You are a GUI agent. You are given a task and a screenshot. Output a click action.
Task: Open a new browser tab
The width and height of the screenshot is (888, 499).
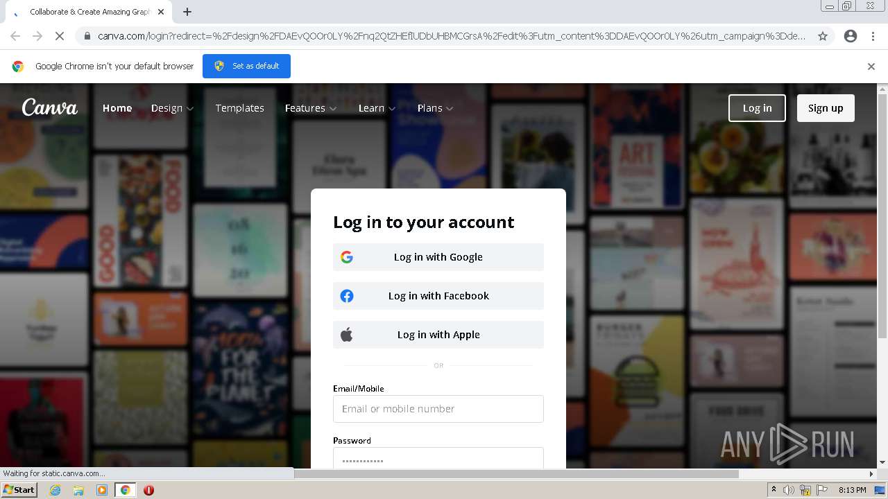(187, 12)
